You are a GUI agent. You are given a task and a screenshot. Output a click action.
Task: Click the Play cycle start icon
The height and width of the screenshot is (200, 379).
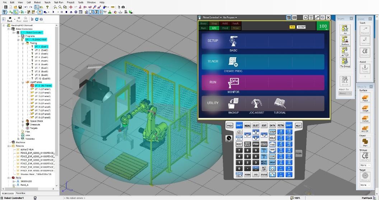53,12
